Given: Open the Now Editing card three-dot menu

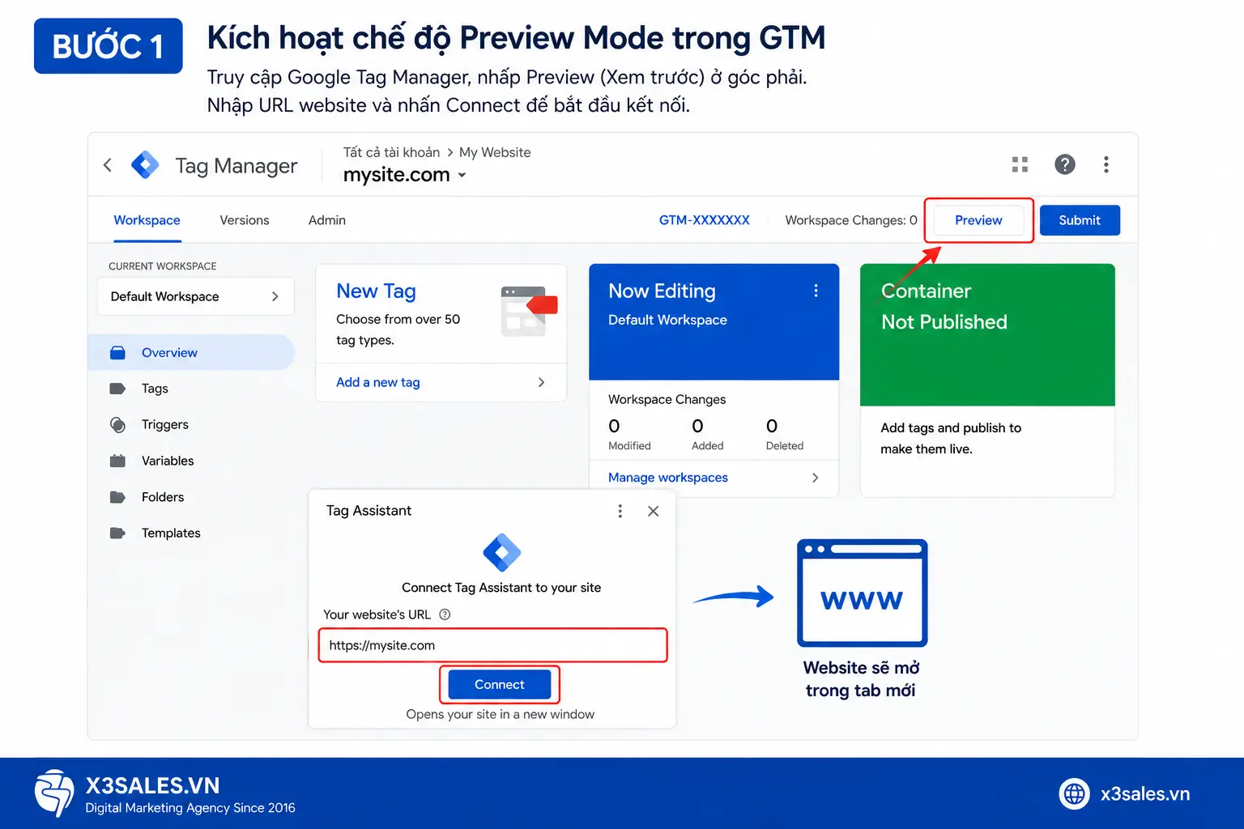Looking at the screenshot, I should click(816, 291).
